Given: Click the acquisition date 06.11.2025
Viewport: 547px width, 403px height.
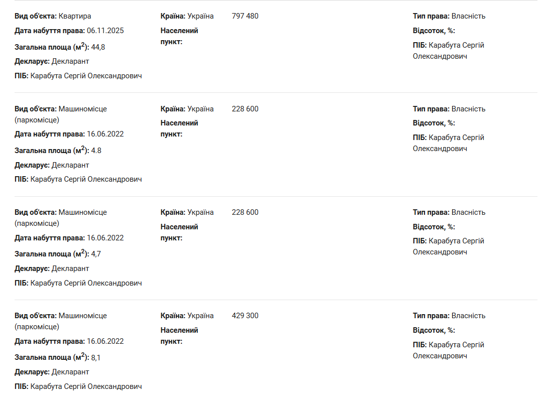Looking at the screenshot, I should [x=105, y=31].
